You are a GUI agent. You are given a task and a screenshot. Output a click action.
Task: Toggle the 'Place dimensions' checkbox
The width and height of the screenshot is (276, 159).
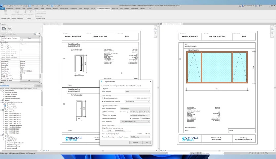click(103, 112)
